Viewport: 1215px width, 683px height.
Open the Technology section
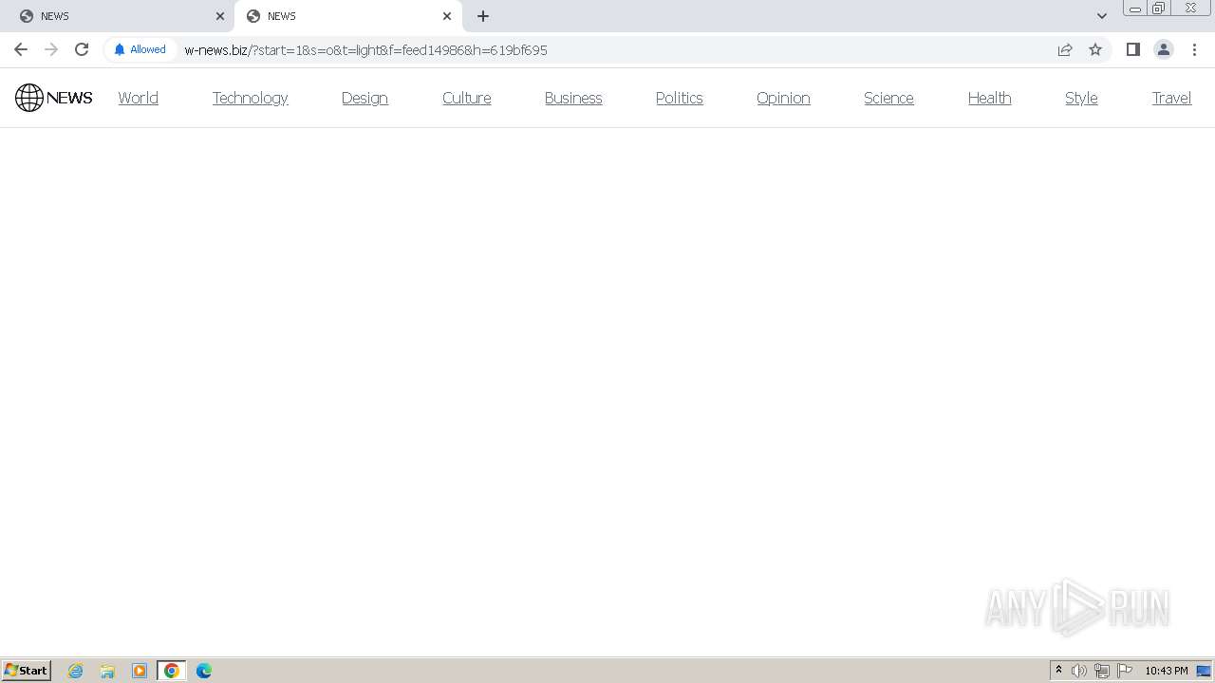point(250,98)
